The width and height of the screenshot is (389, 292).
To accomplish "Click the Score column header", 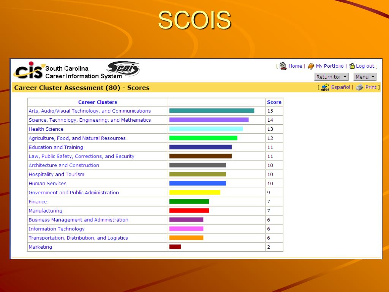I will [274, 102].
